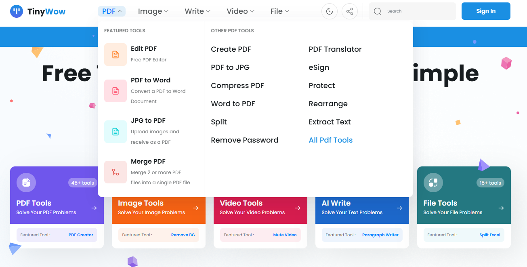Click the Video Tools card heading

(x=241, y=203)
